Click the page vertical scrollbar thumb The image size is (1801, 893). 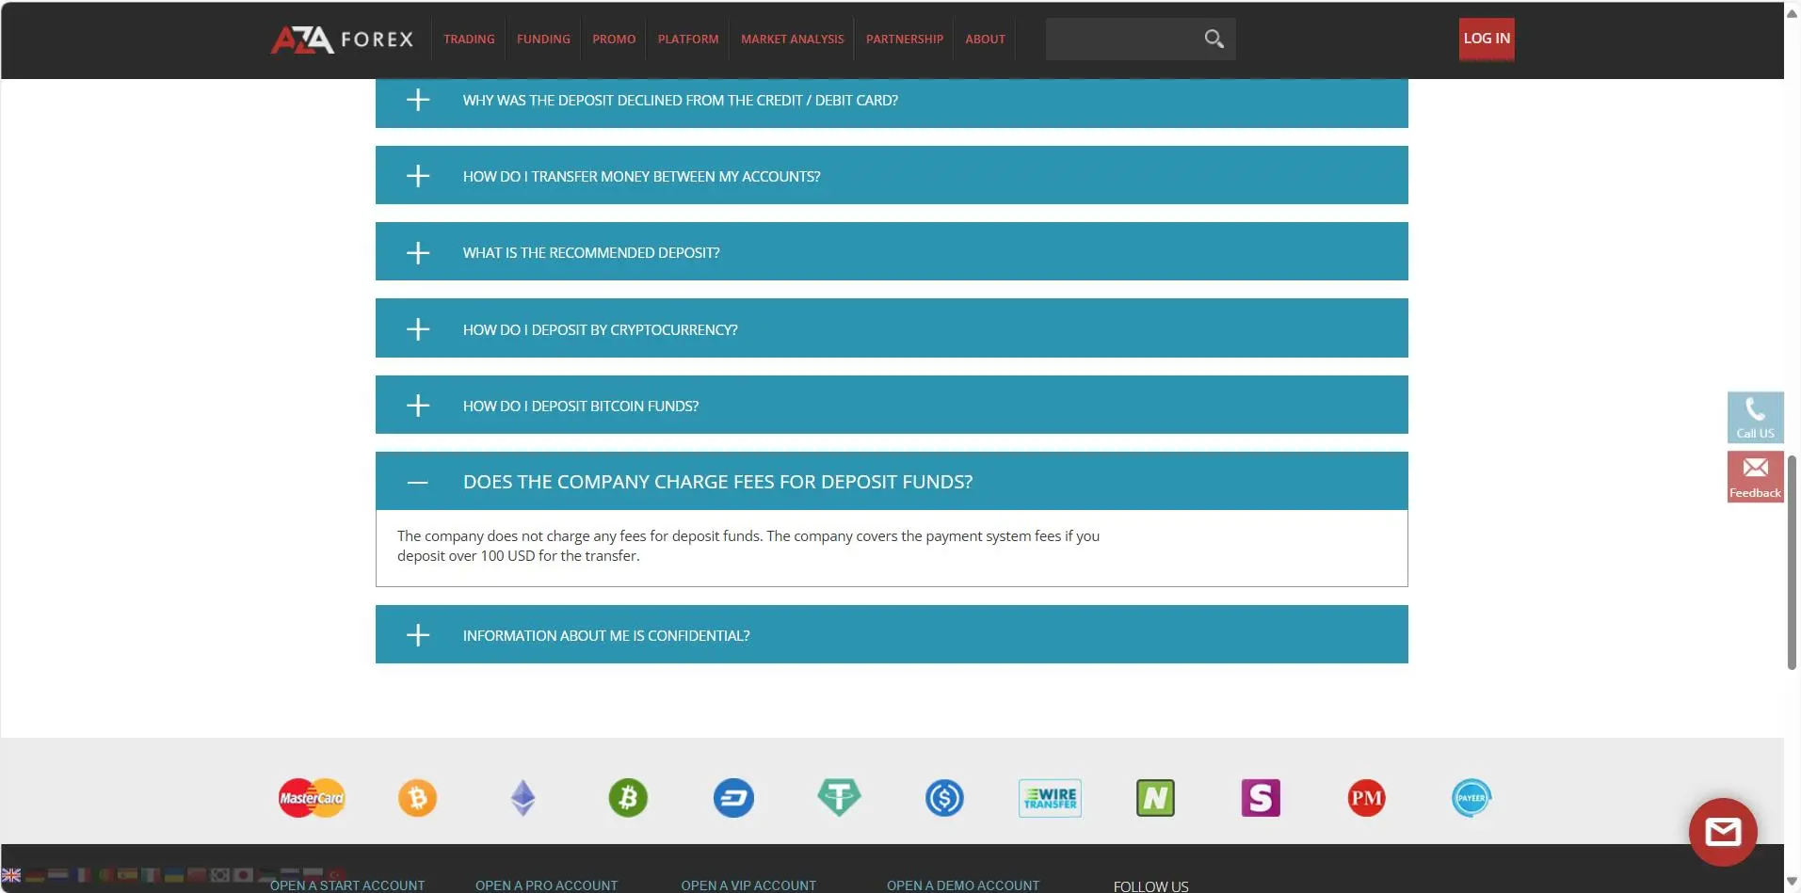[x=1792, y=562]
